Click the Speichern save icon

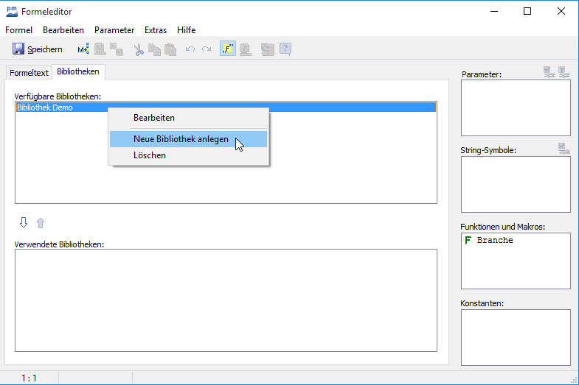18,49
